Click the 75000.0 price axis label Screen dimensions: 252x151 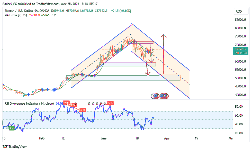click(240, 36)
